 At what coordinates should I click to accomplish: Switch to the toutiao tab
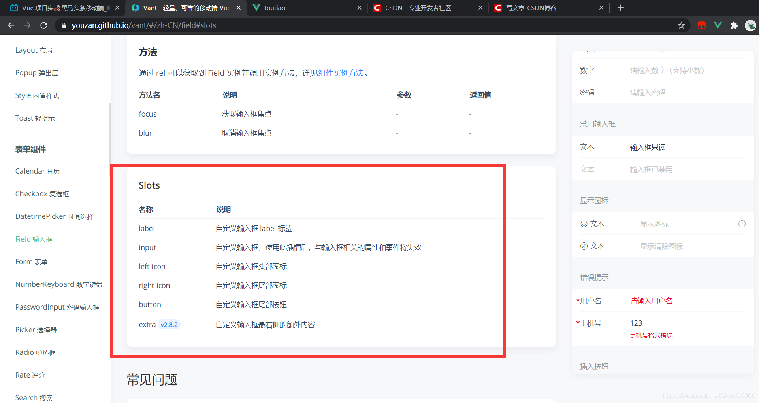[275, 8]
